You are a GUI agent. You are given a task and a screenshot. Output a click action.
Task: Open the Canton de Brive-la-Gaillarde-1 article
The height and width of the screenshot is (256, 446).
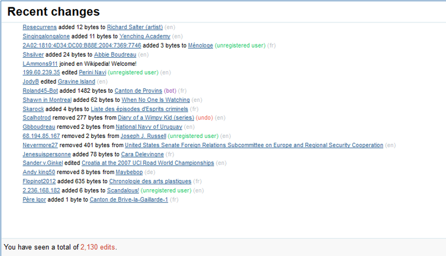coord(129,199)
